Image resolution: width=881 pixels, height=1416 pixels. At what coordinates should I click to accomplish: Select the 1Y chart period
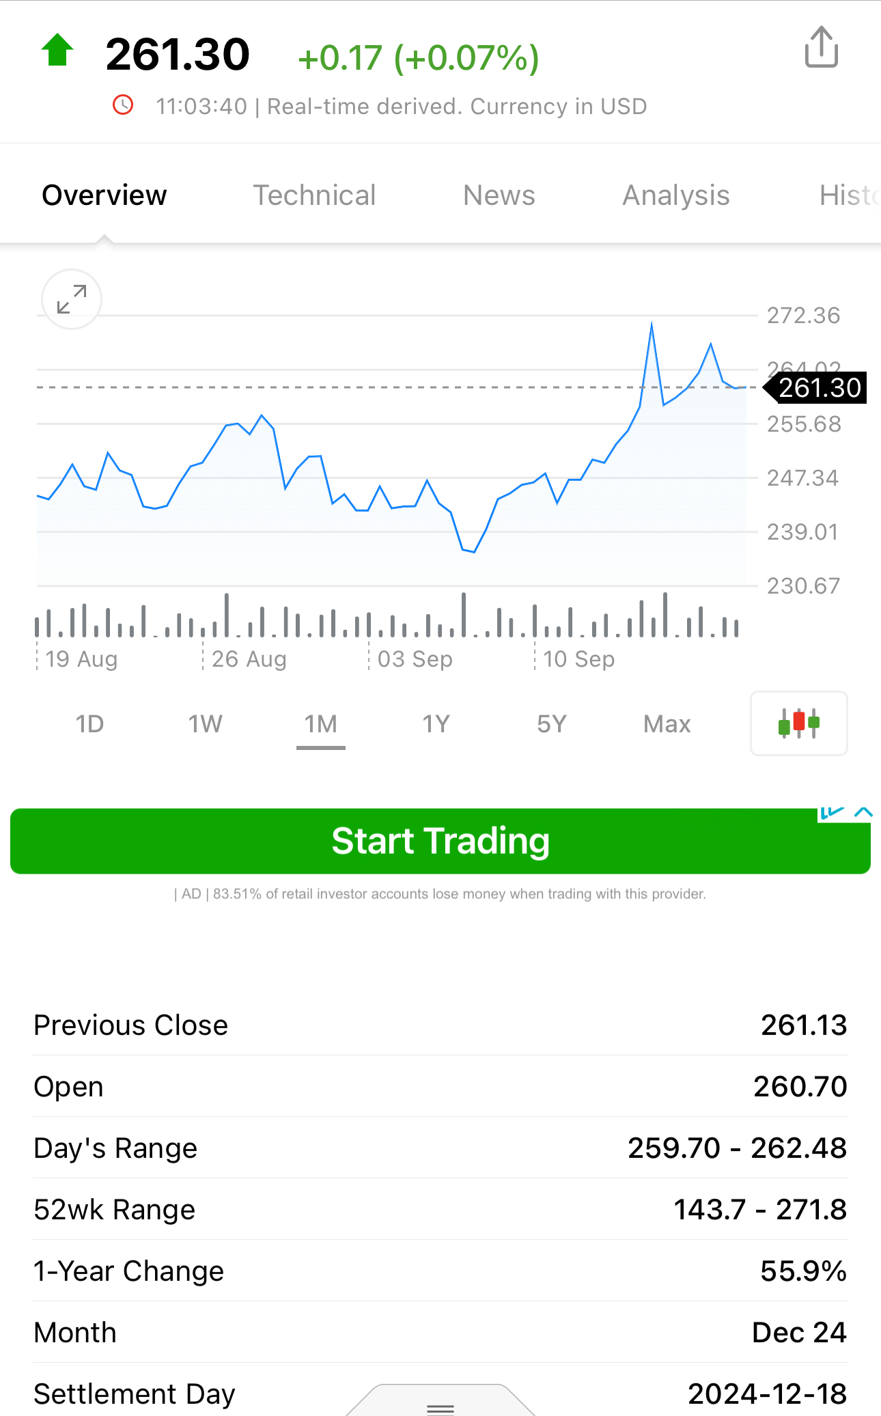tap(436, 723)
